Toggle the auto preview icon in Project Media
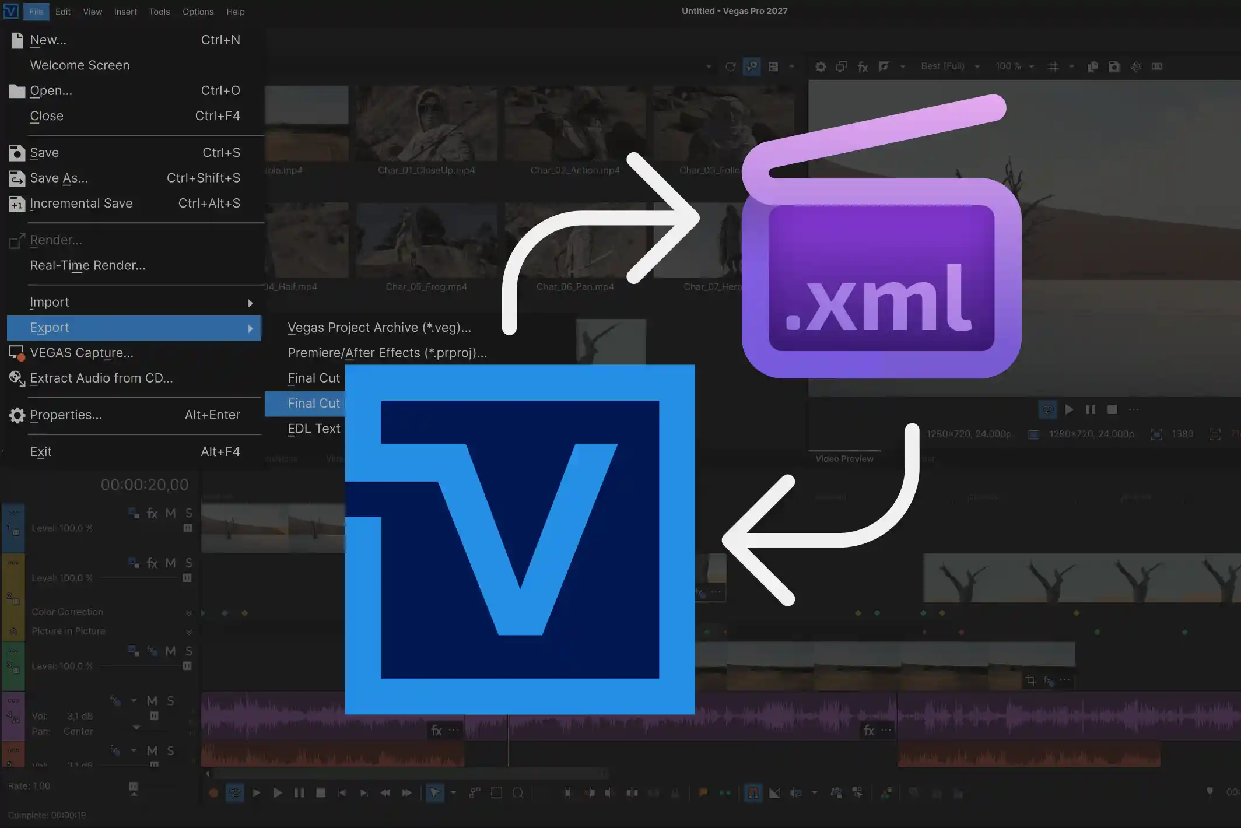Image resolution: width=1241 pixels, height=828 pixels. tap(752, 66)
